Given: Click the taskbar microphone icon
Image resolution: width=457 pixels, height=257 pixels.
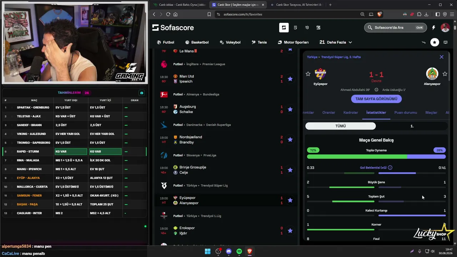Looking at the screenshot, I should (x=420, y=251).
